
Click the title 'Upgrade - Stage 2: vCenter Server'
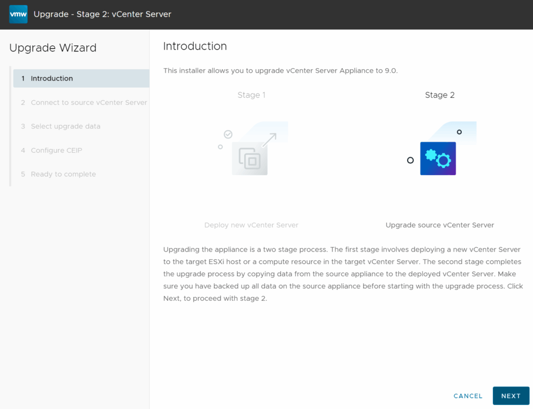[x=103, y=14]
